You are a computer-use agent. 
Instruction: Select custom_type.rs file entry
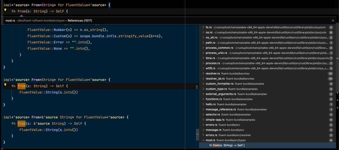point(268,89)
